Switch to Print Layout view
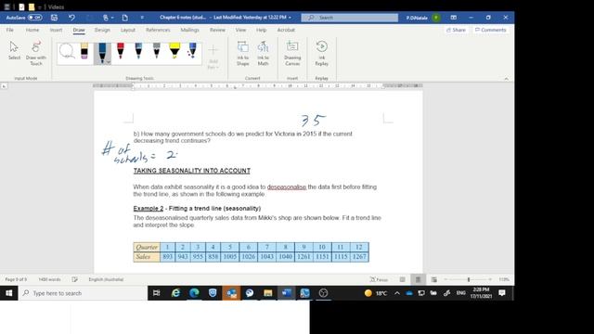 coord(418,279)
